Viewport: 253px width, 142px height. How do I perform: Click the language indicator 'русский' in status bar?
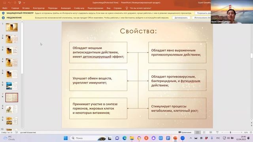(28, 133)
